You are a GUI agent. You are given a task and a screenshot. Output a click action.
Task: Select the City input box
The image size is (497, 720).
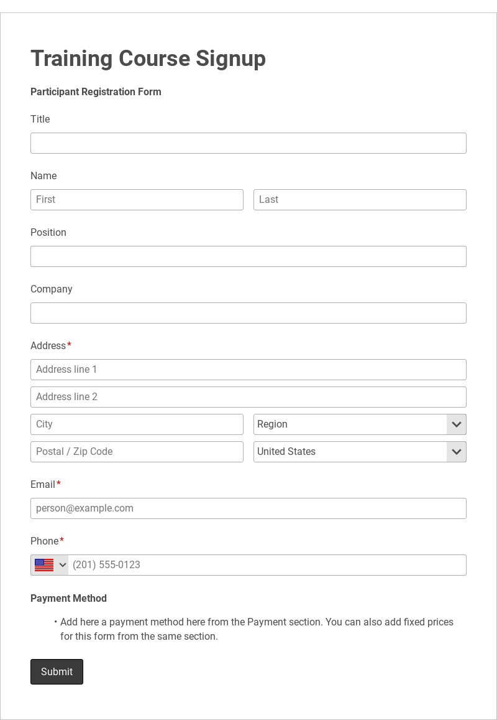pyautogui.click(x=137, y=424)
